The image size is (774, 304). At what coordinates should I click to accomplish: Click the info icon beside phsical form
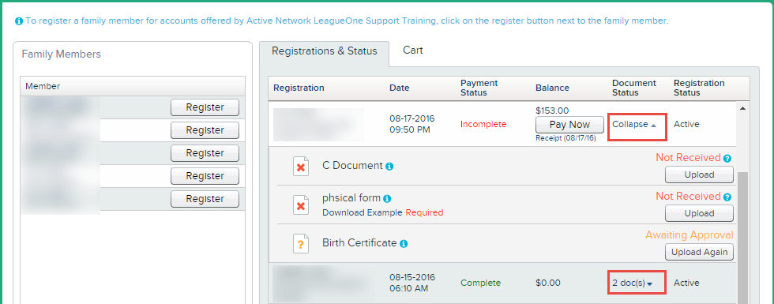pyautogui.click(x=387, y=199)
